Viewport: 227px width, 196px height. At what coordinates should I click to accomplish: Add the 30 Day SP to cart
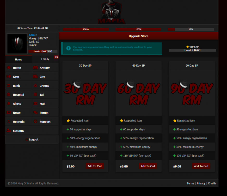pos(95,166)
